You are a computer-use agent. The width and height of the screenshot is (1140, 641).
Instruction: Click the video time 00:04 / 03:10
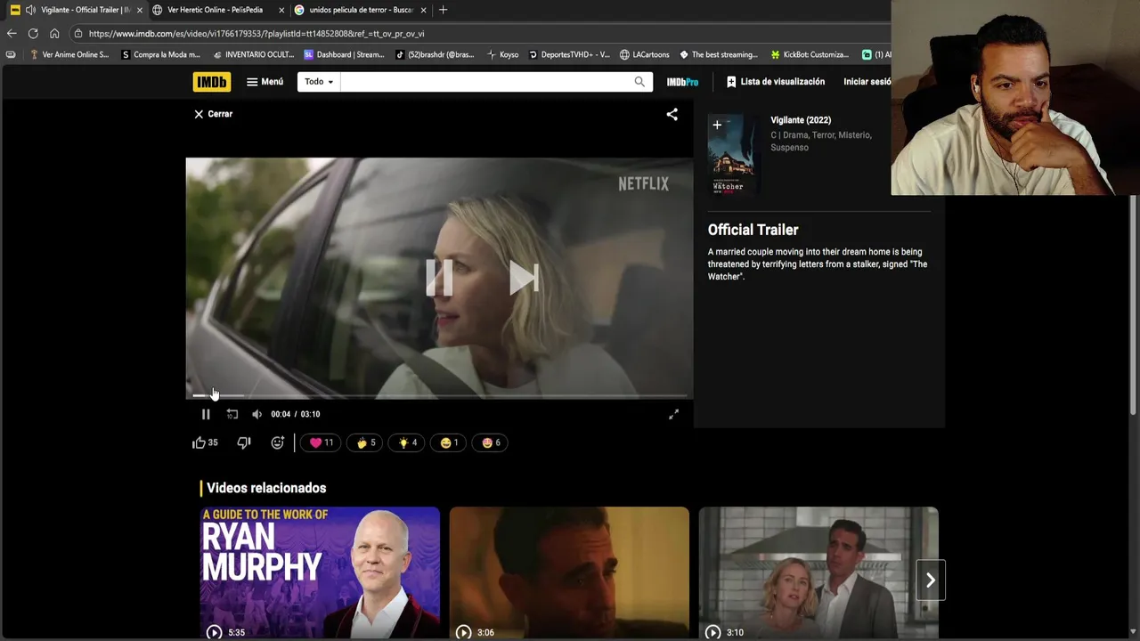(296, 414)
